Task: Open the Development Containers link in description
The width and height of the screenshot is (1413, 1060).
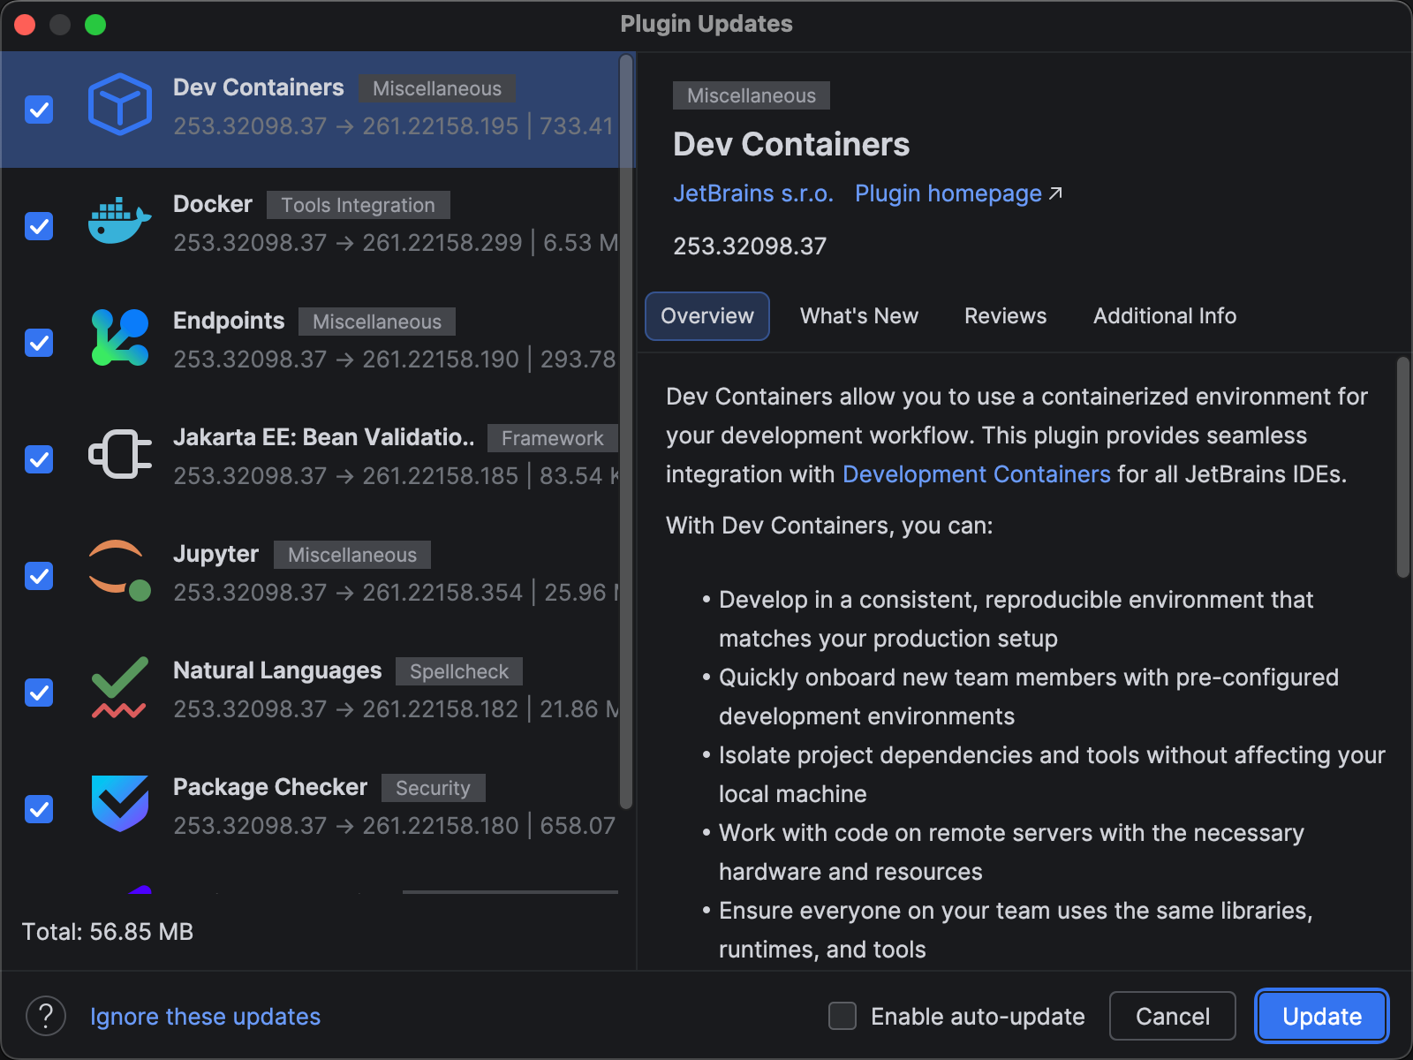Action: [x=976, y=474]
